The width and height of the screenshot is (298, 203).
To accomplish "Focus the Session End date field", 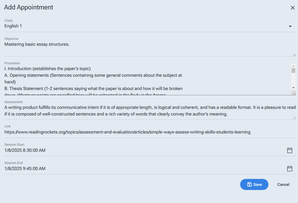I will coord(140,169).
